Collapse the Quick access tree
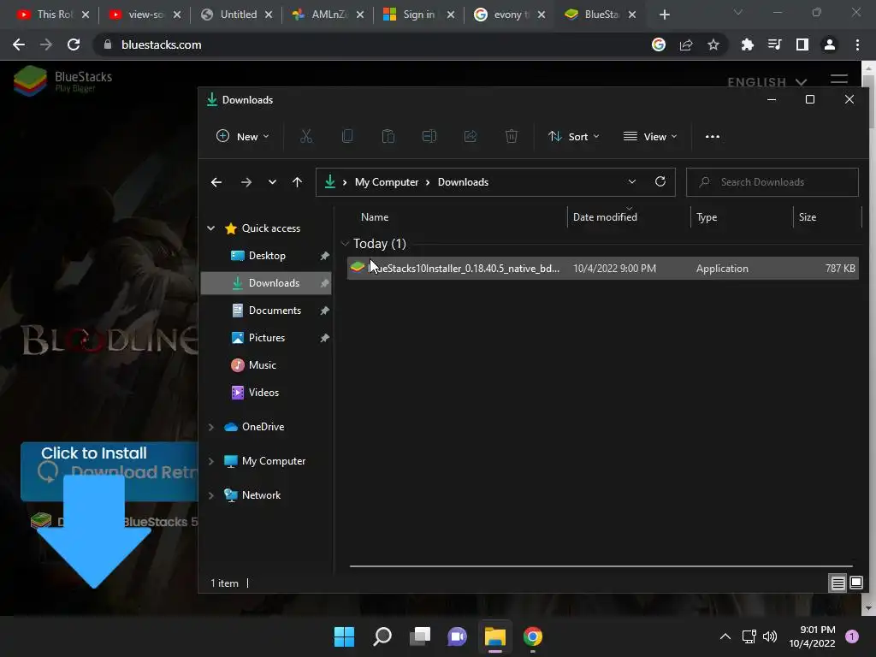The width and height of the screenshot is (876, 657). pos(211,228)
